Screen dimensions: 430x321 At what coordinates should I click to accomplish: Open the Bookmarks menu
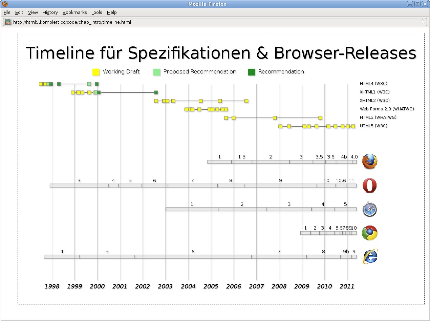74,12
